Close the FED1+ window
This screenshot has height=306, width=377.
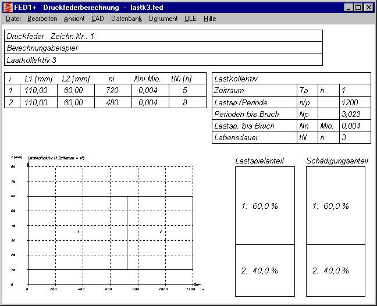point(368,8)
